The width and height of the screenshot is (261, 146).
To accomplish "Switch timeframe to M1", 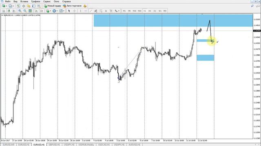I will click(x=124, y=11).
